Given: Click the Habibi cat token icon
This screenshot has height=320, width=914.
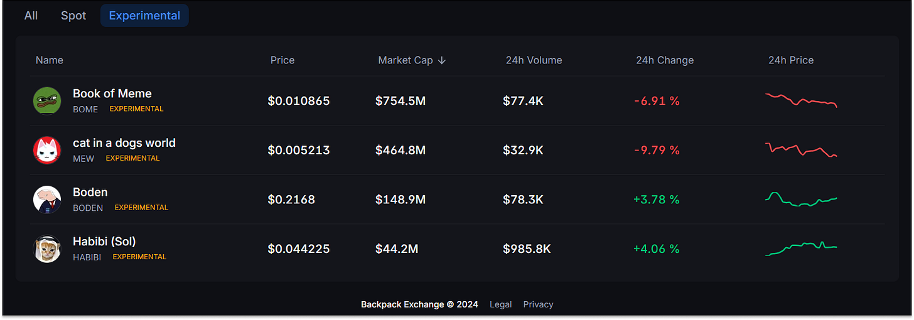Looking at the screenshot, I should [46, 248].
